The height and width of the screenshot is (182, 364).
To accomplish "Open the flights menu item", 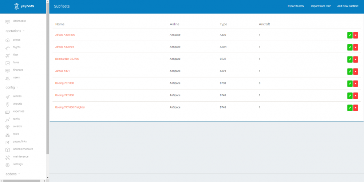I will click(17, 47).
